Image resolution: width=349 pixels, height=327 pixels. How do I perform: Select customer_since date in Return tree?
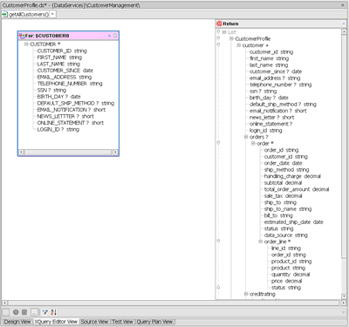tap(276, 72)
